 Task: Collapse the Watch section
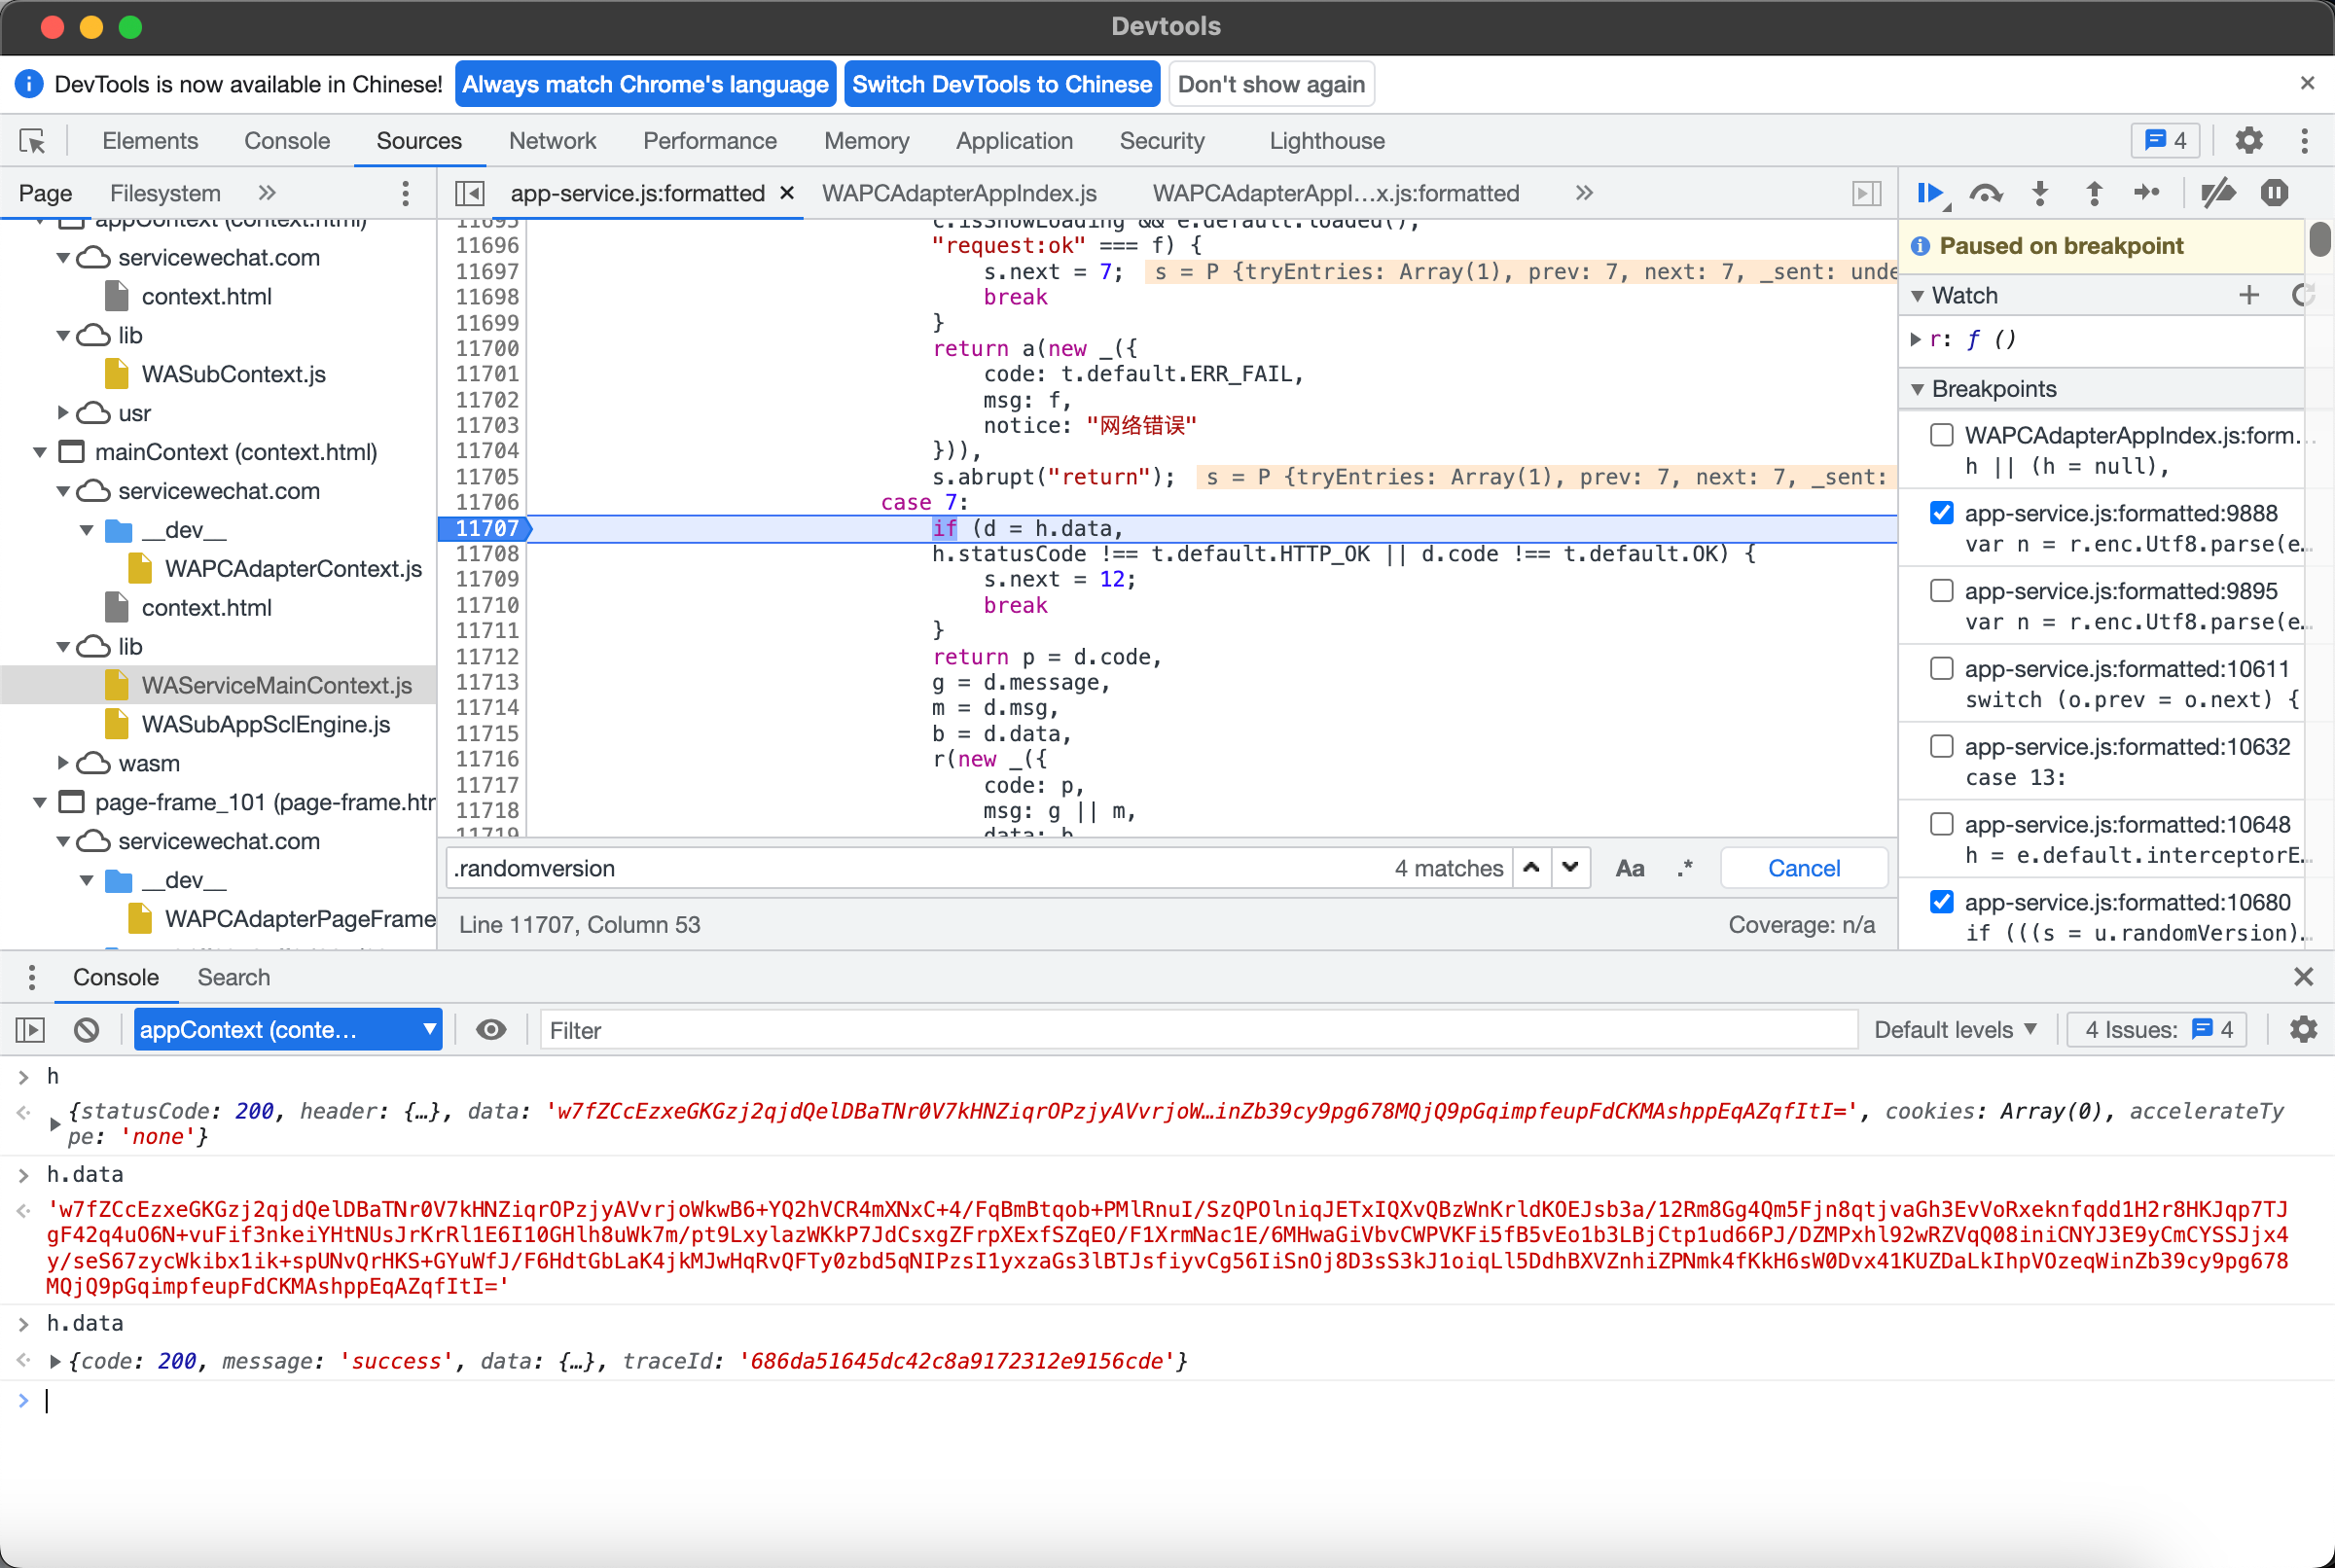(1917, 296)
